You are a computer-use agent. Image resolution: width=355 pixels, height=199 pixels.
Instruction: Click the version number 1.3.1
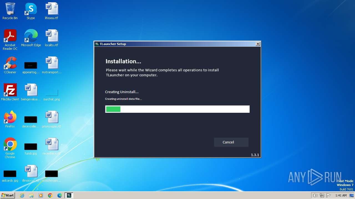coord(255,155)
